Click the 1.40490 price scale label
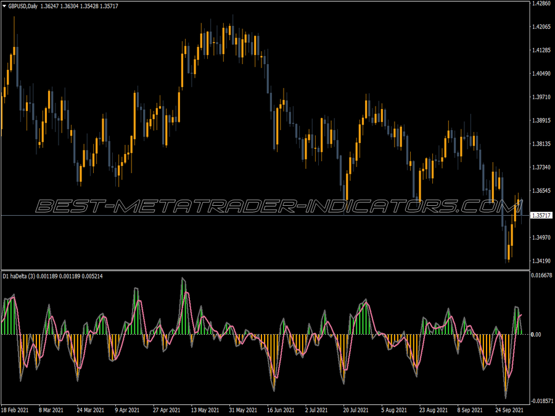 pos(541,73)
